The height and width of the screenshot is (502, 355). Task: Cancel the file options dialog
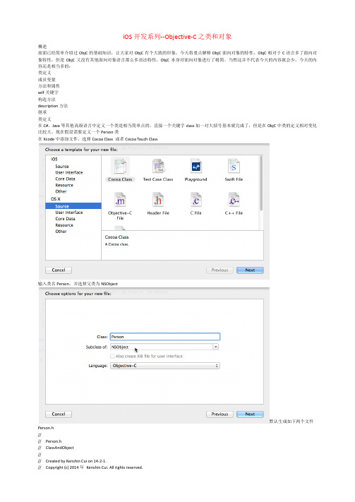pos(59,414)
